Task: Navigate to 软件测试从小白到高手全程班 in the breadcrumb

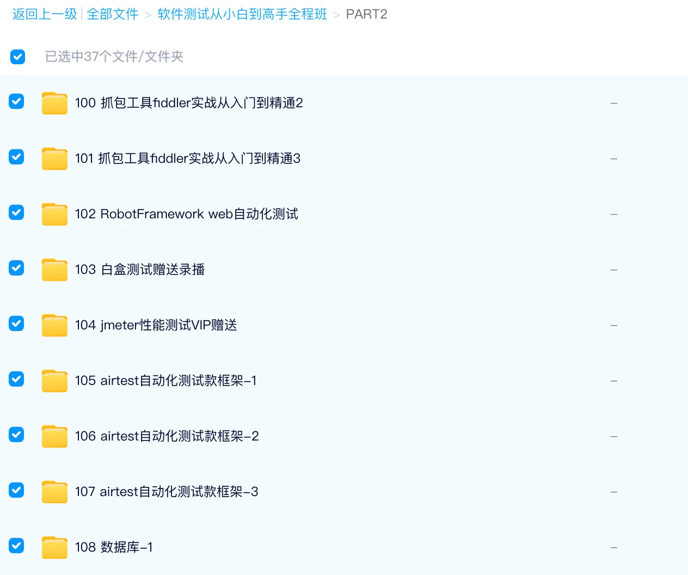Action: pos(242,14)
